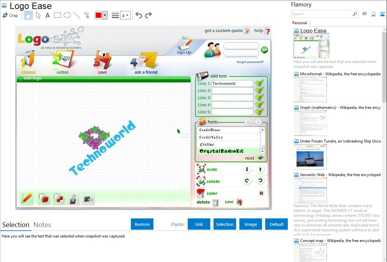Click the help question mark icon
This screenshot has width=387, height=262.
tap(267, 31)
